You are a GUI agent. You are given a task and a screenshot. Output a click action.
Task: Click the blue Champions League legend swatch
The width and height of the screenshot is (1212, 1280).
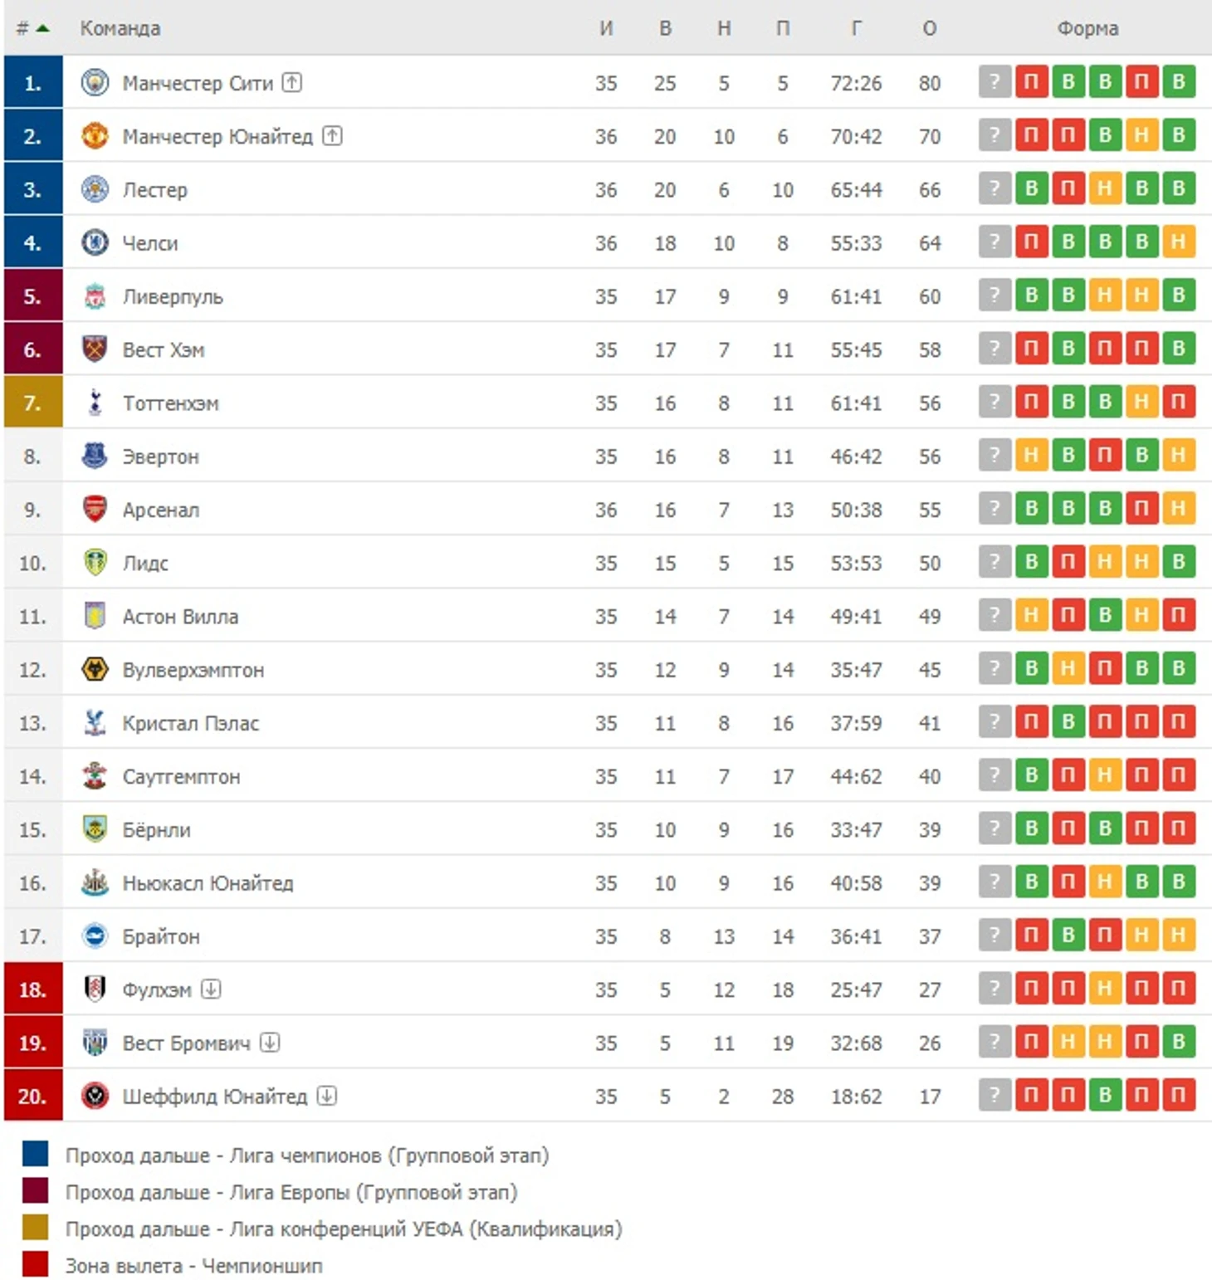pos(35,1154)
